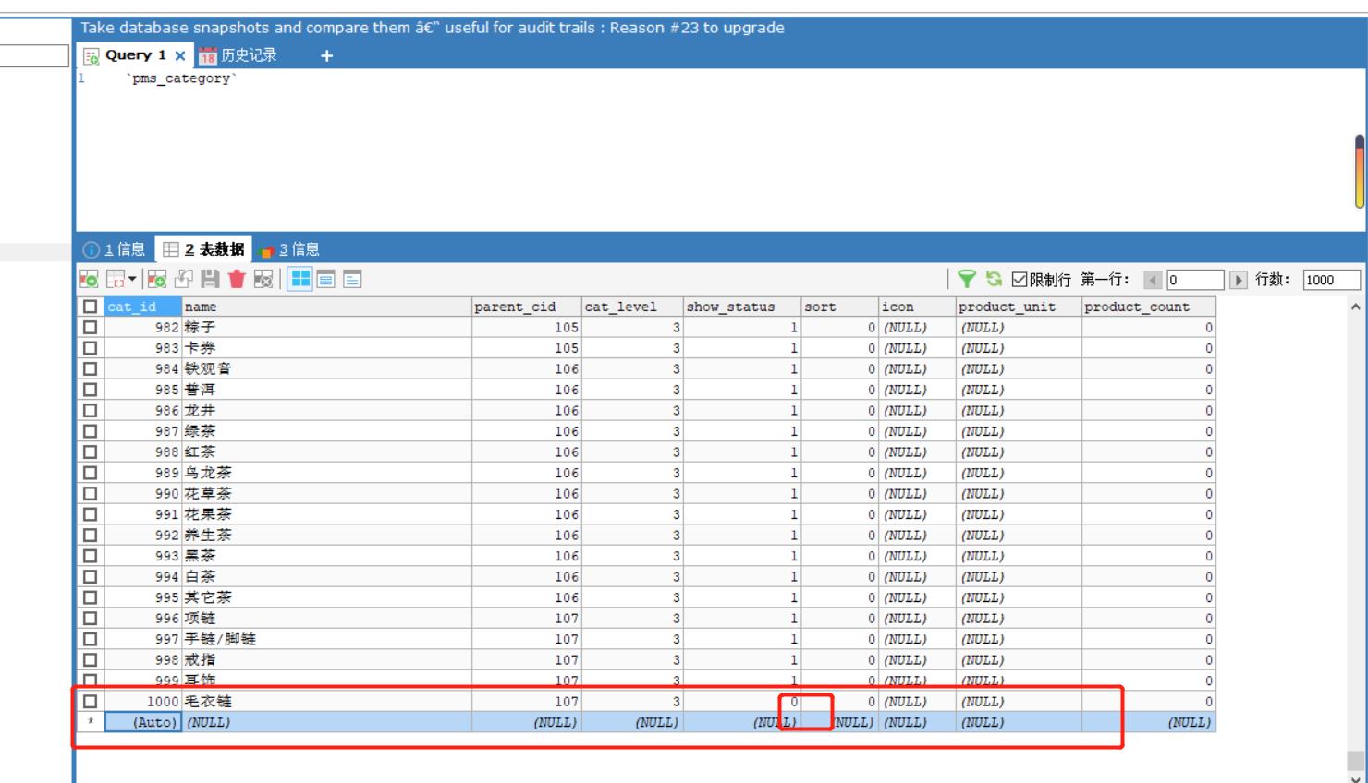Click the red delete rows trash icon

pyautogui.click(x=237, y=279)
